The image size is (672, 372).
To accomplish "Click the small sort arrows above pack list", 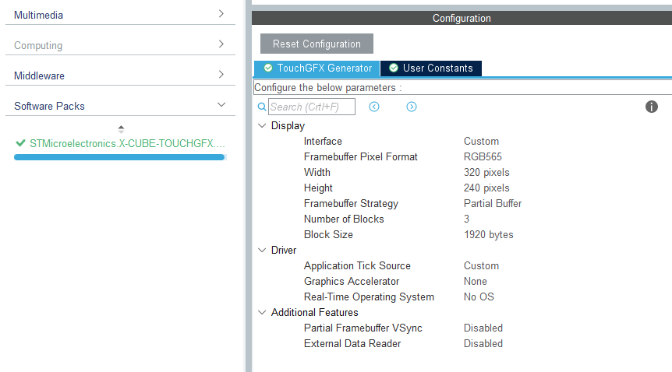I will click(121, 128).
